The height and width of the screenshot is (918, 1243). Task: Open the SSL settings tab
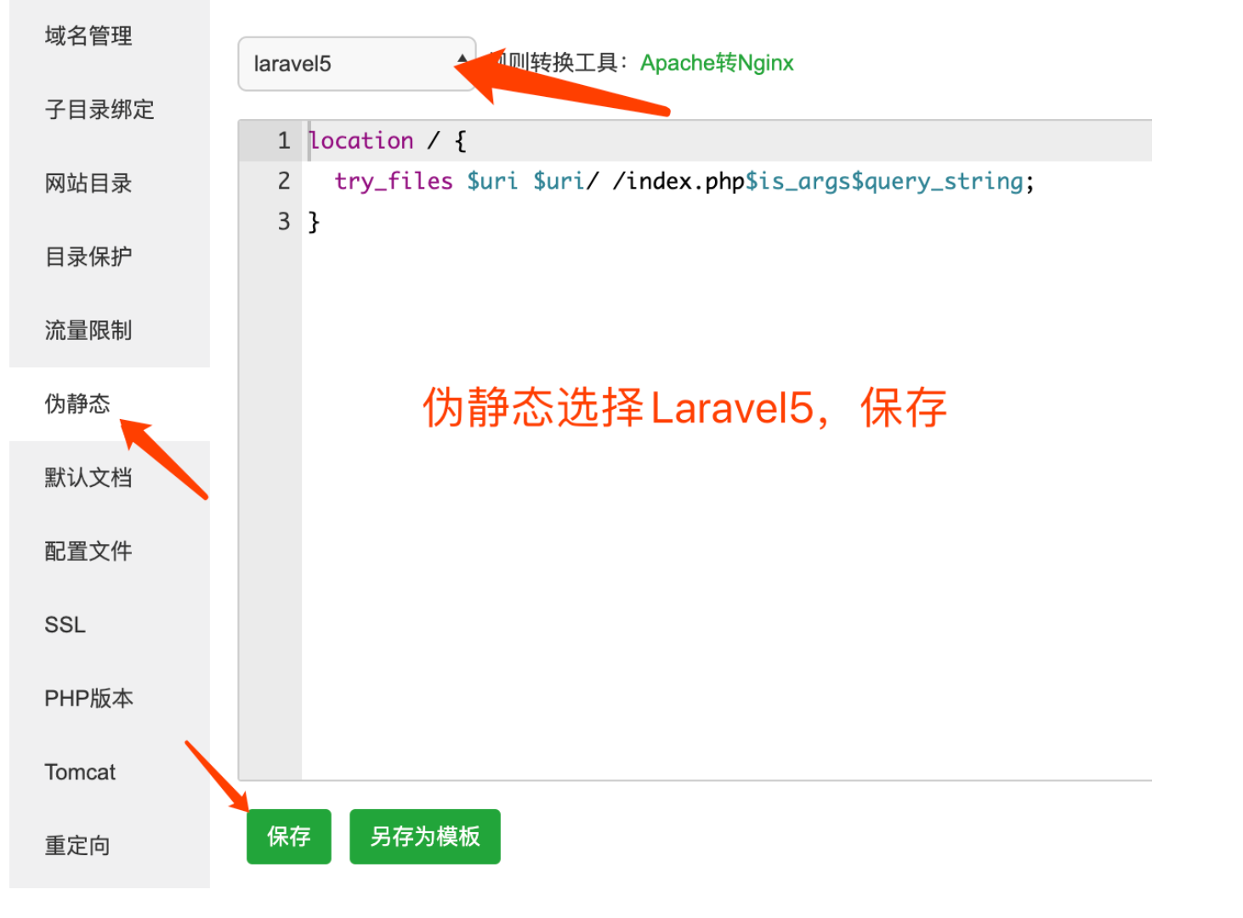pos(65,625)
